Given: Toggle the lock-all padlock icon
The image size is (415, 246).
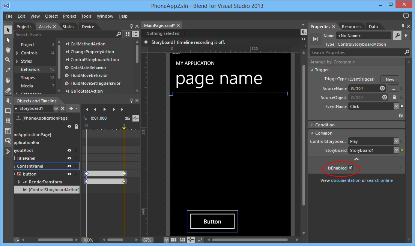Looking at the screenshot, I should point(76,126).
